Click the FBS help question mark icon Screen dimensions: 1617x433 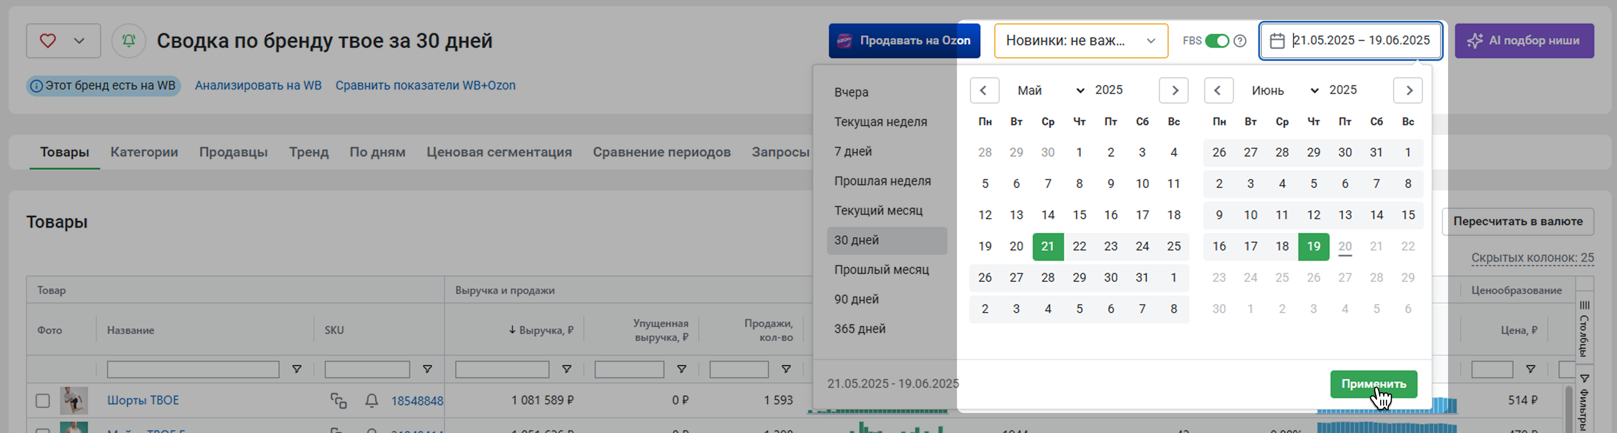tap(1240, 41)
